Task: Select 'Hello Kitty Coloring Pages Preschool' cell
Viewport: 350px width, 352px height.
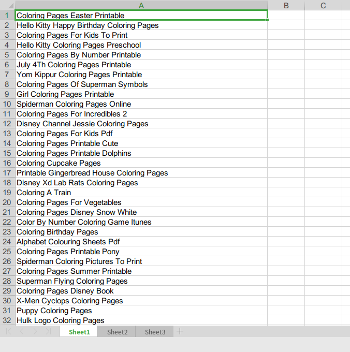Action: click(x=141, y=45)
